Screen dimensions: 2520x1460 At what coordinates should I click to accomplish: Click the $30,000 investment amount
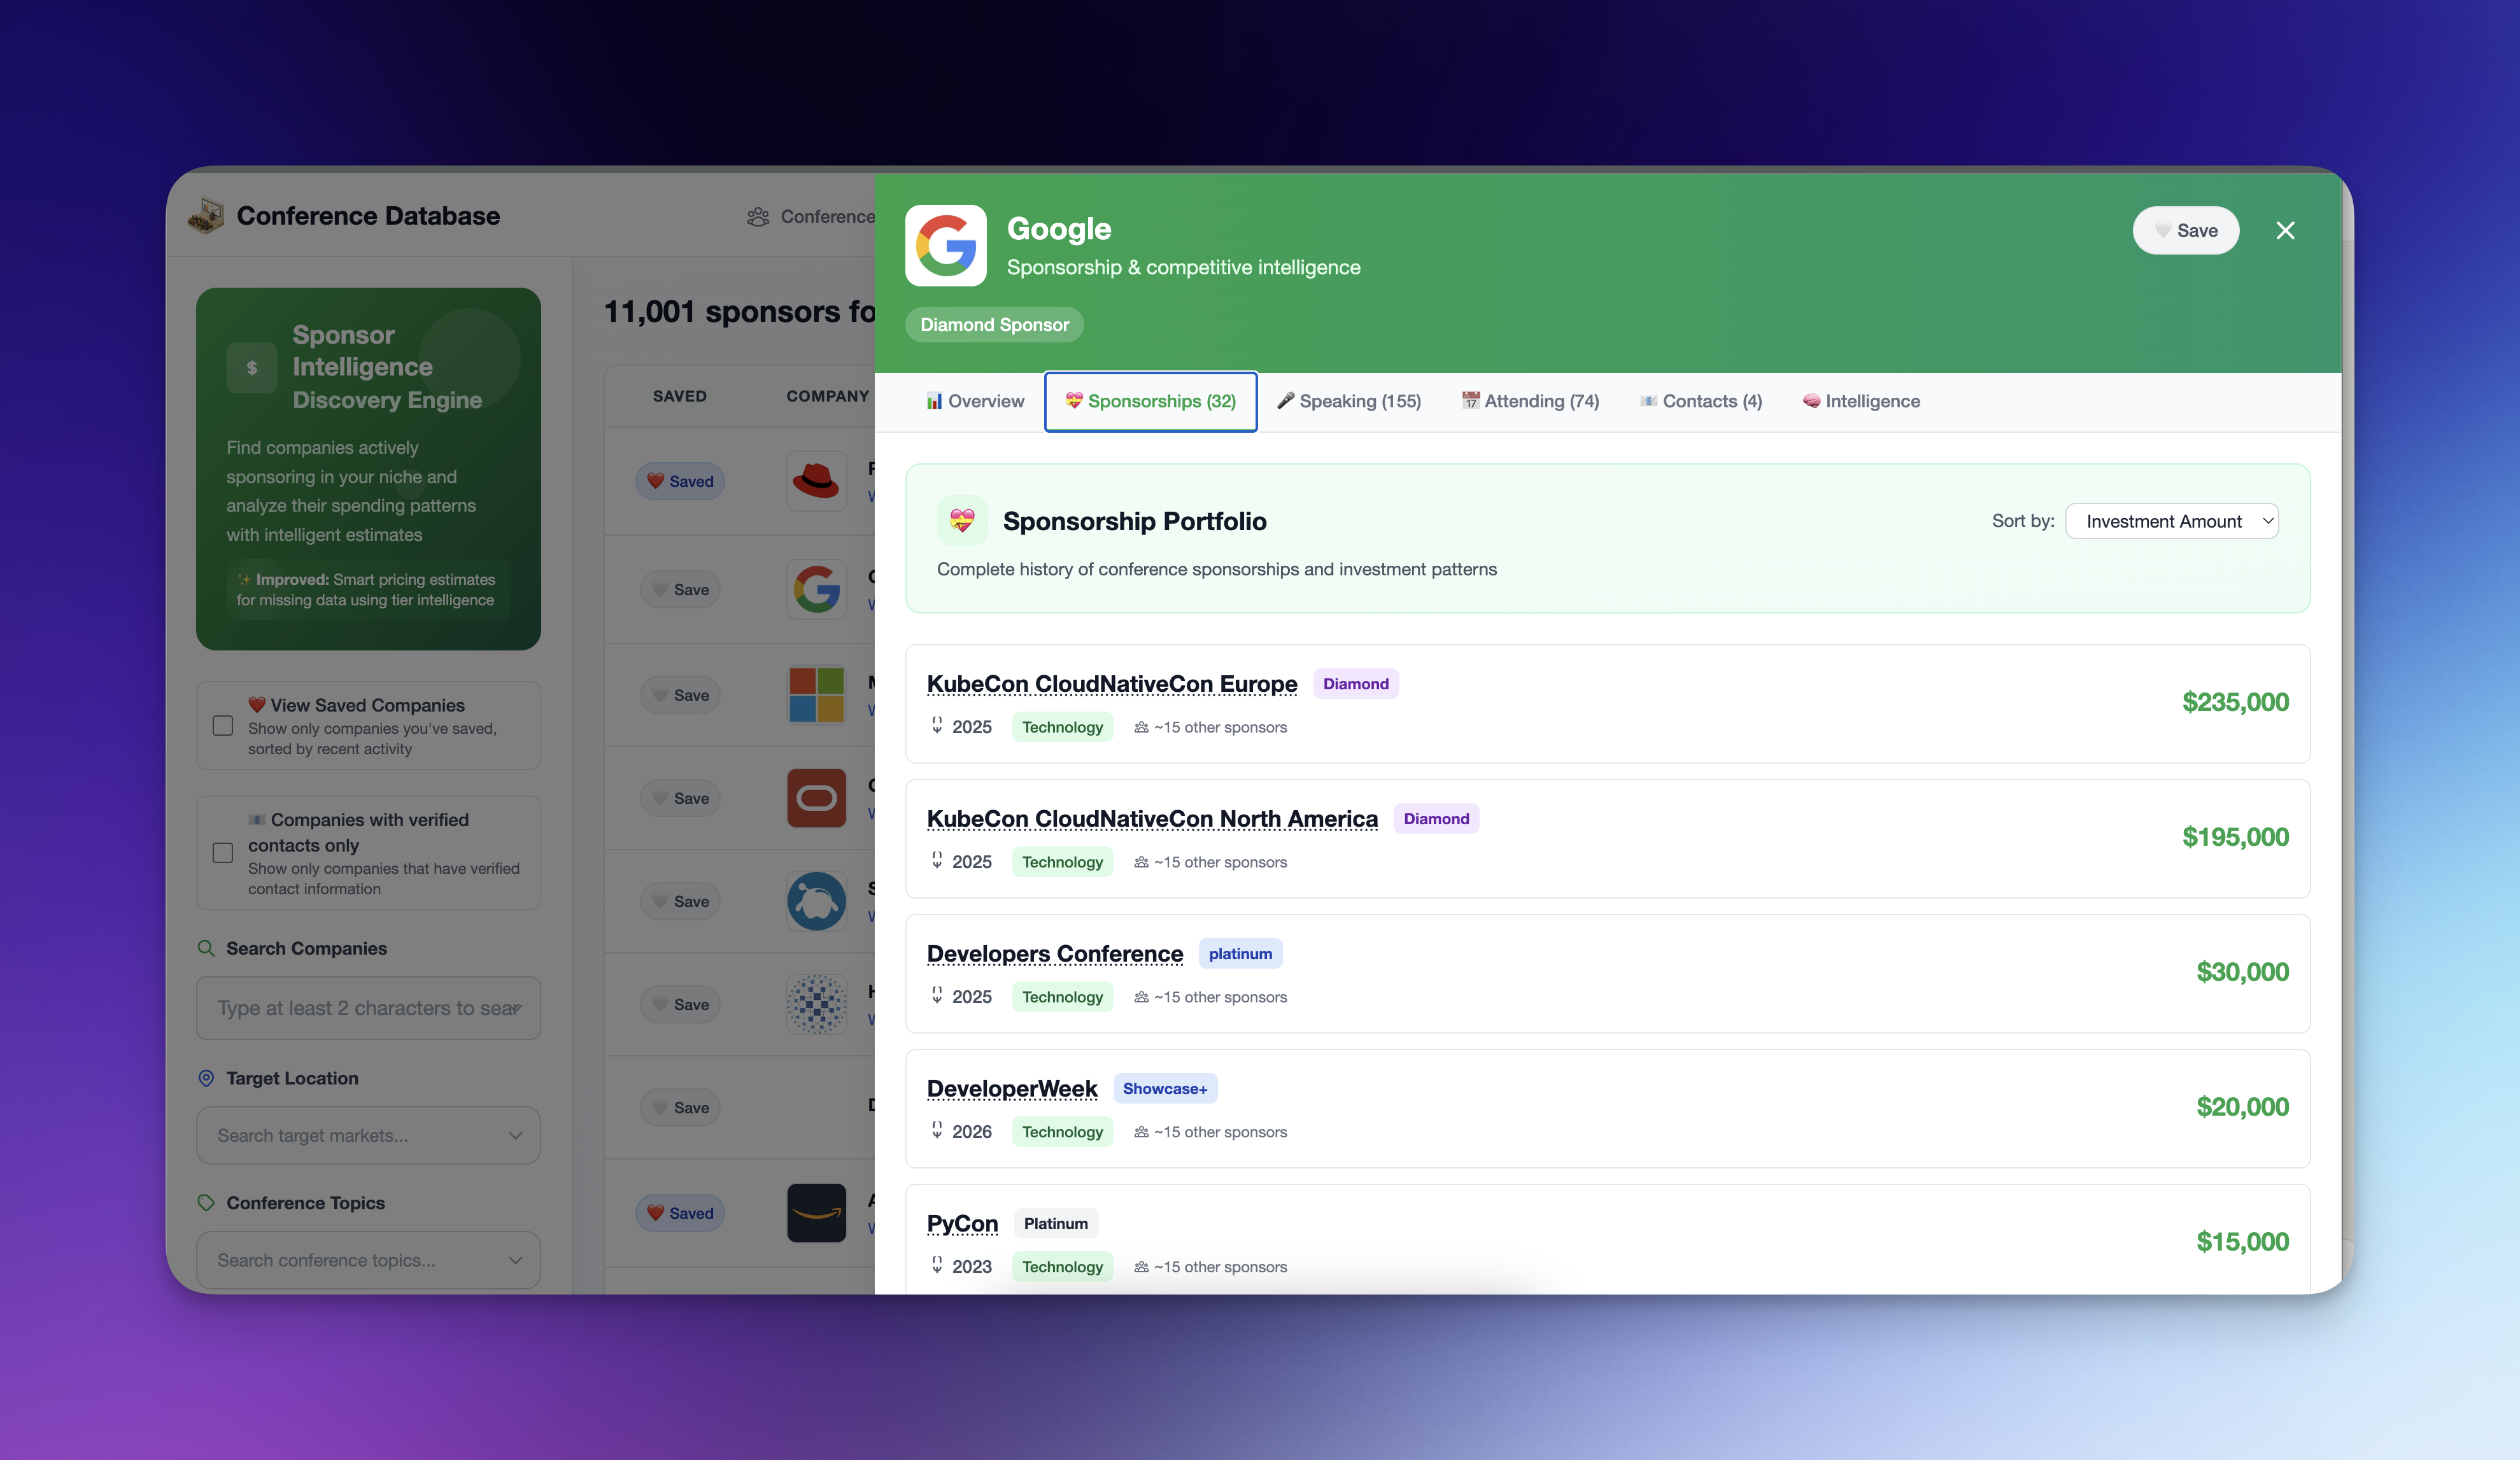[x=2242, y=972]
